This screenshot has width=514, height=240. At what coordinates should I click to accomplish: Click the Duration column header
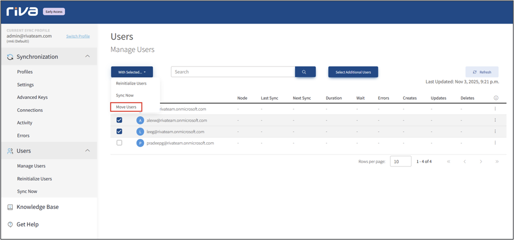pos(334,98)
